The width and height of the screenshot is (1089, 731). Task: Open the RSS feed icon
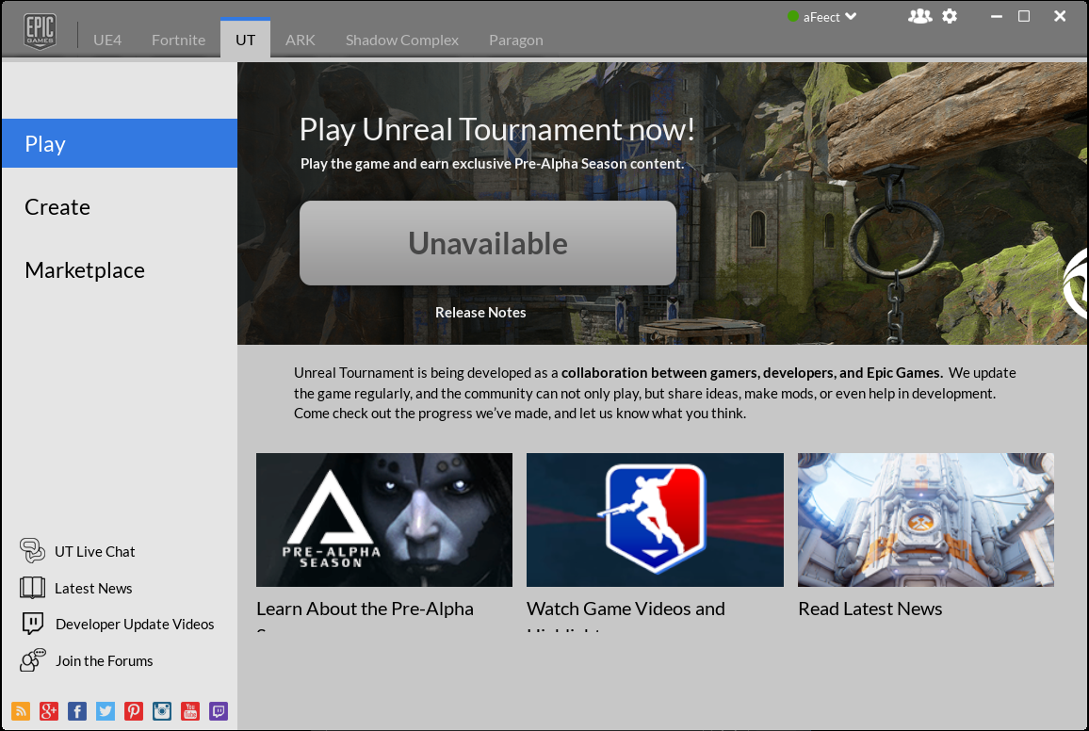click(x=21, y=711)
